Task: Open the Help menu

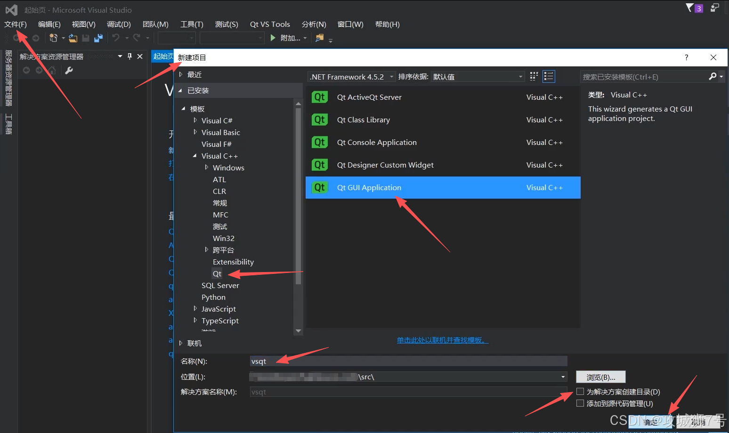Action: 388,24
